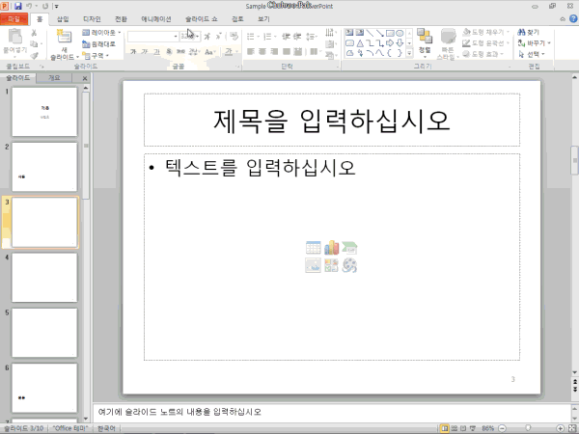Select the oval shape in shapes gallery

pyautogui.click(x=400, y=33)
